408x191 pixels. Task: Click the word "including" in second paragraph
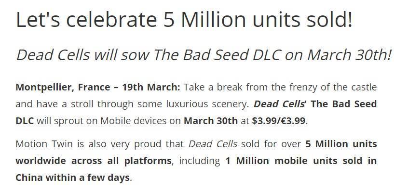tap(200, 161)
